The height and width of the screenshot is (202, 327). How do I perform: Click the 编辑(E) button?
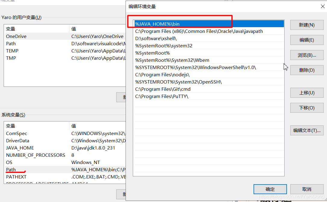tap(307, 40)
